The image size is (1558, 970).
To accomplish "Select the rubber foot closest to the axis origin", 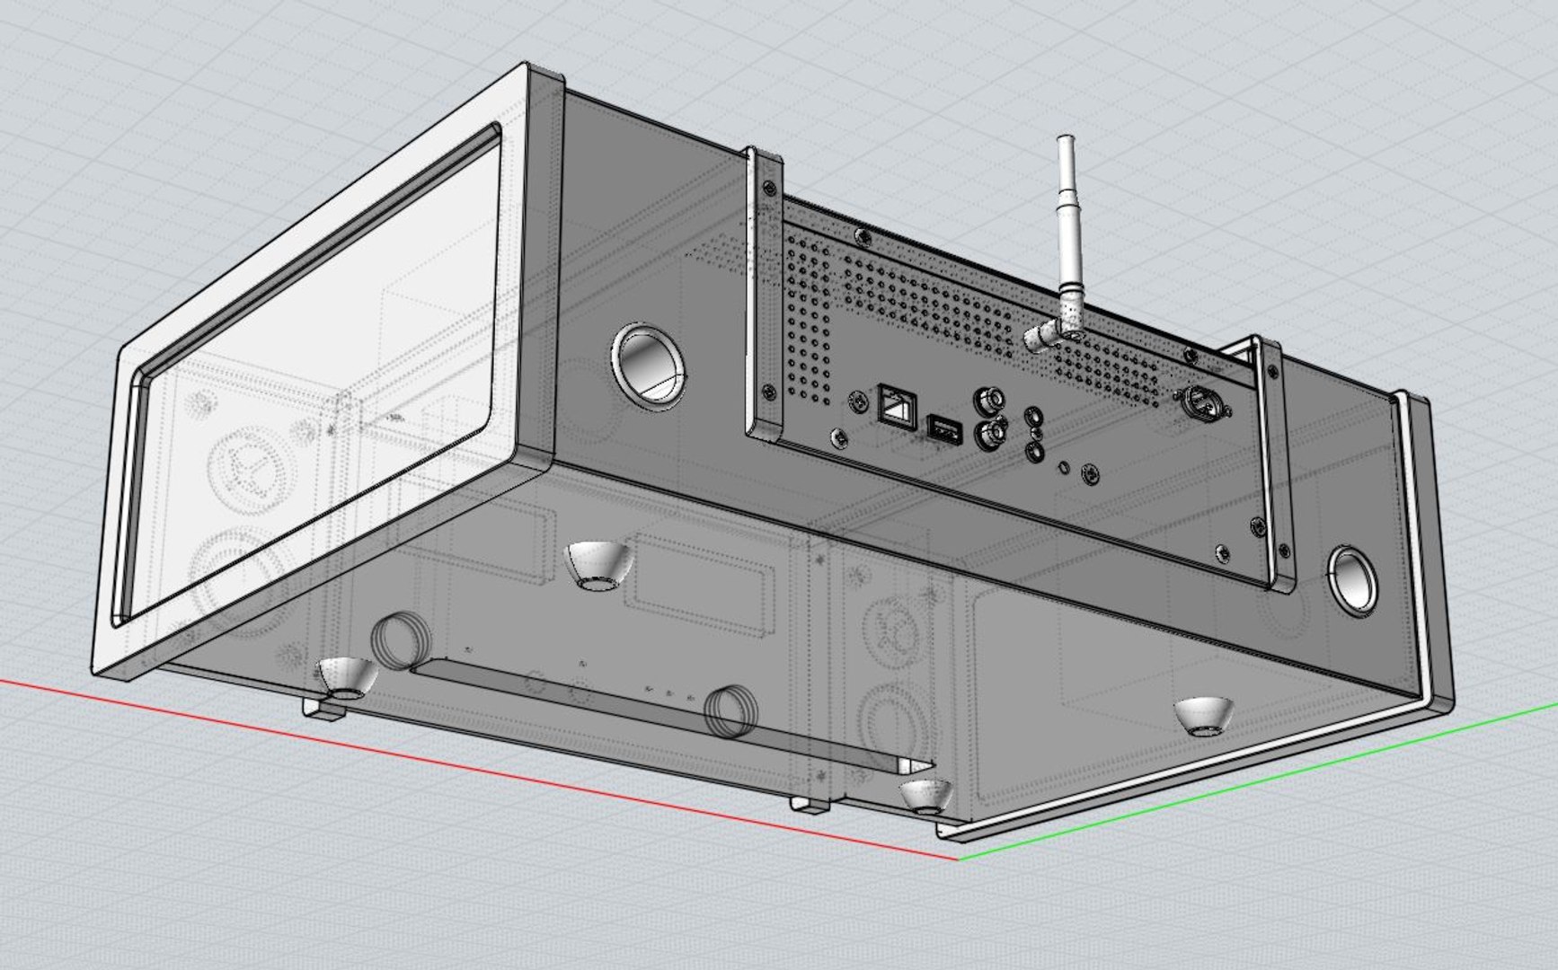I will point(925,797).
